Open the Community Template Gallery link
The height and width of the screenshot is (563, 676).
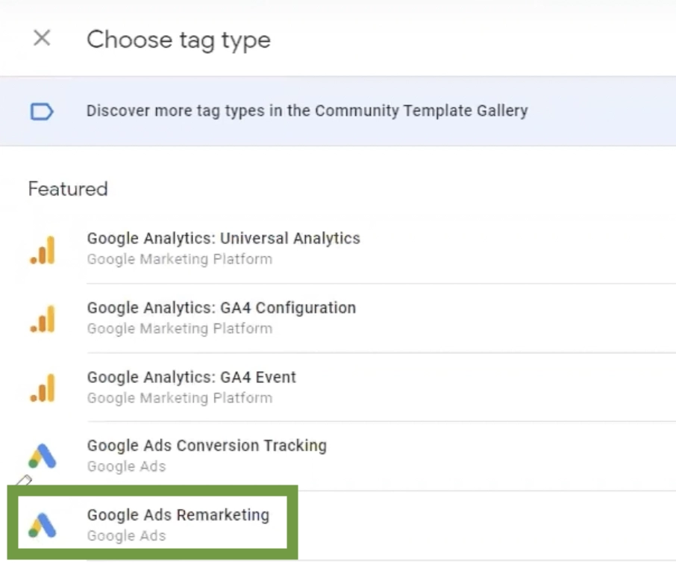307,111
